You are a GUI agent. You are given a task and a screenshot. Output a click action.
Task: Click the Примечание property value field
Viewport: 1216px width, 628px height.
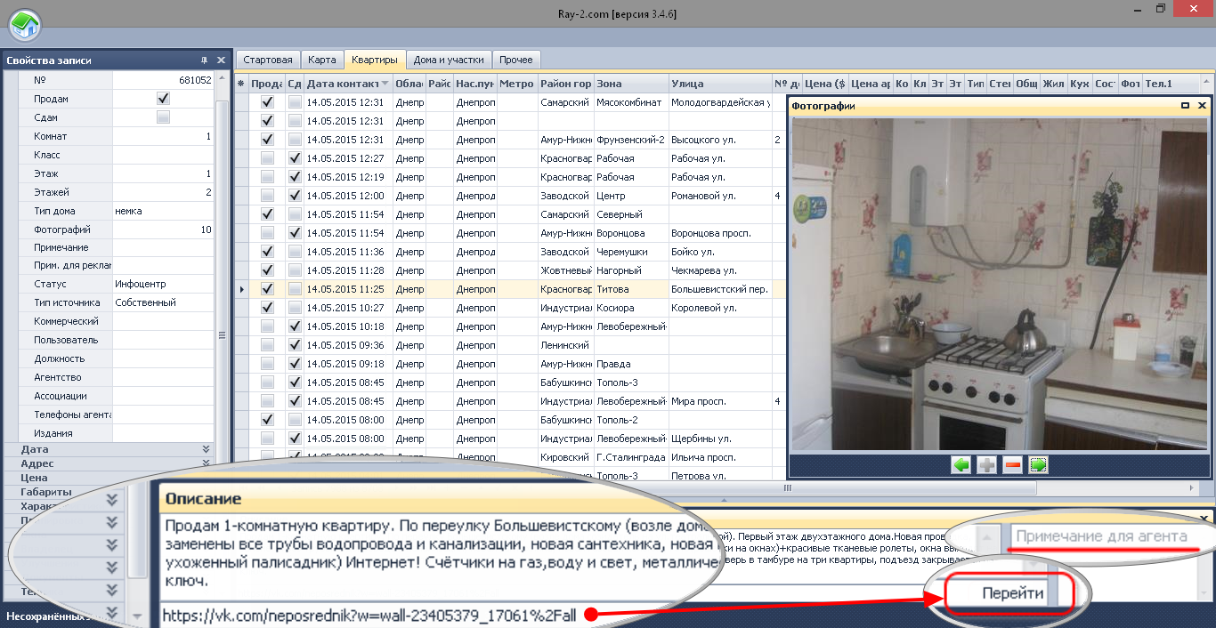[162, 247]
